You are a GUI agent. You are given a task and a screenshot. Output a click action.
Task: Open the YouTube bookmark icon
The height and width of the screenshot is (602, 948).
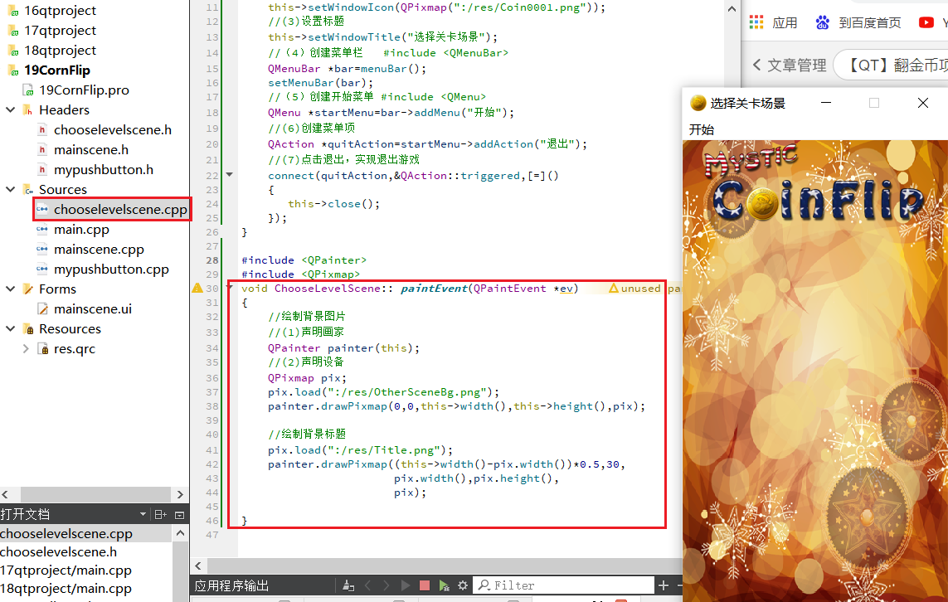click(x=926, y=22)
